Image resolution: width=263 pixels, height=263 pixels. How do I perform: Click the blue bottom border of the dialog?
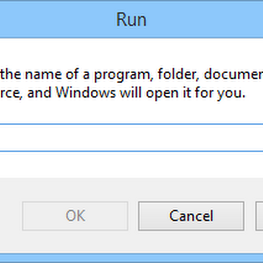(131, 258)
